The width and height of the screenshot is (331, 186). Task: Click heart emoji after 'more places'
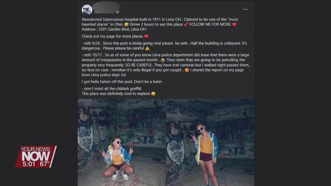tap(146, 36)
